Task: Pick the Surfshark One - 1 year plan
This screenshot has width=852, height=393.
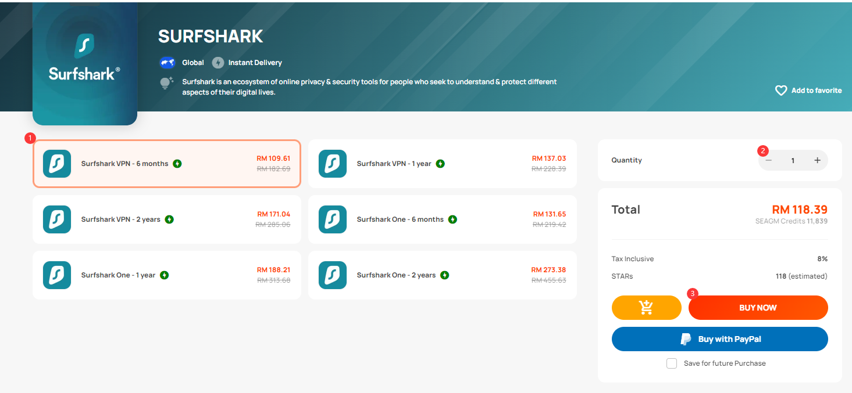Action: click(166, 275)
